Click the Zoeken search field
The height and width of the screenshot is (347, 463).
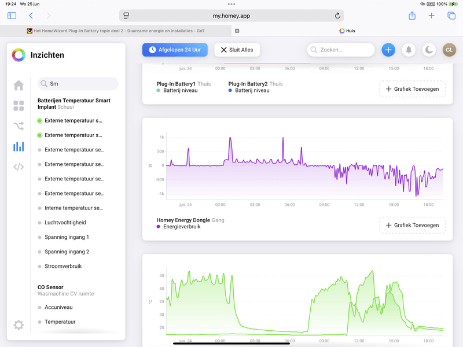point(341,50)
